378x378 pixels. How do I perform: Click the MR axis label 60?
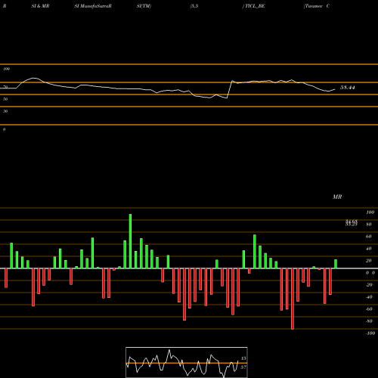click(369, 237)
